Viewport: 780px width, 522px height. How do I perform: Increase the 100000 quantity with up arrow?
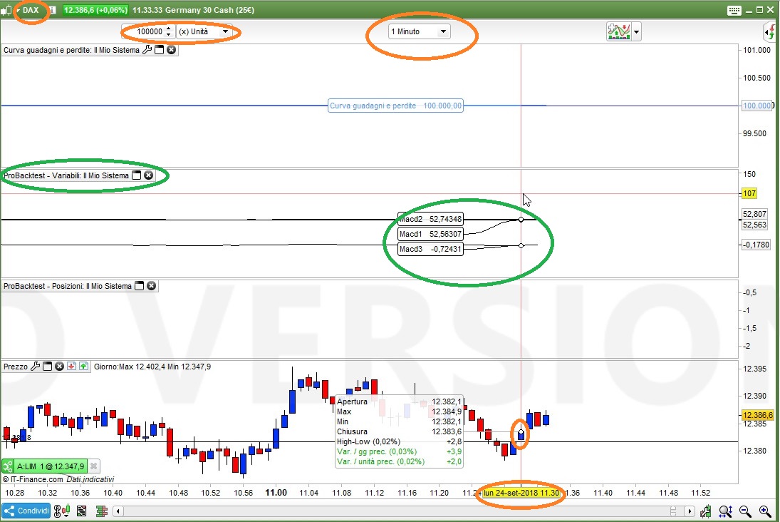169,29
